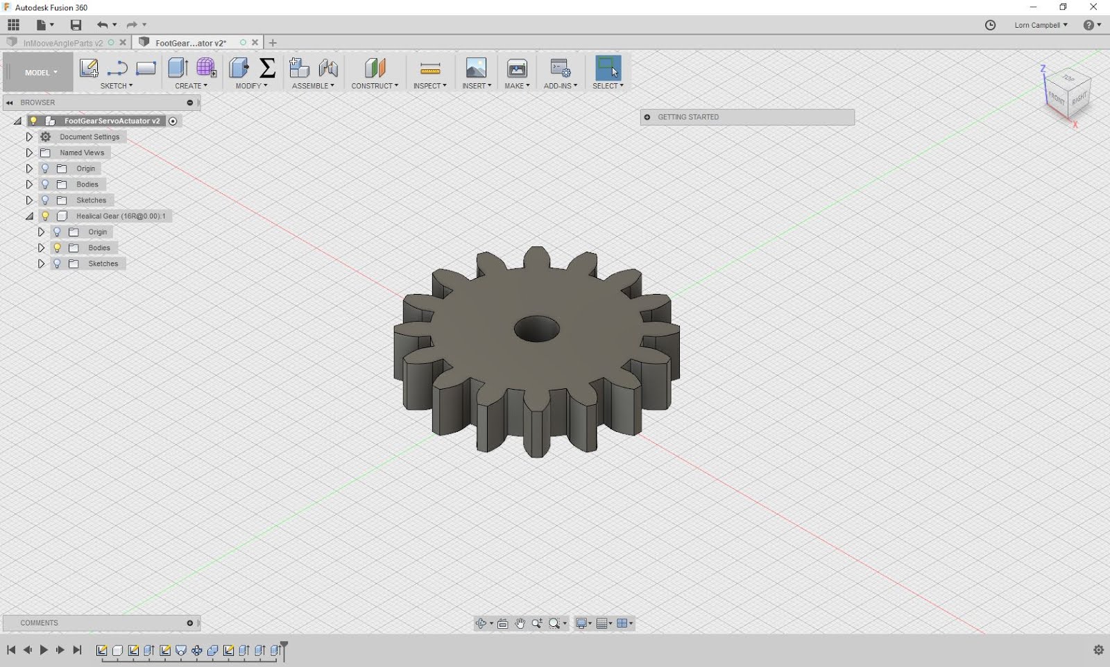
Task: Open the Display Settings dropdown
Action: click(x=583, y=623)
